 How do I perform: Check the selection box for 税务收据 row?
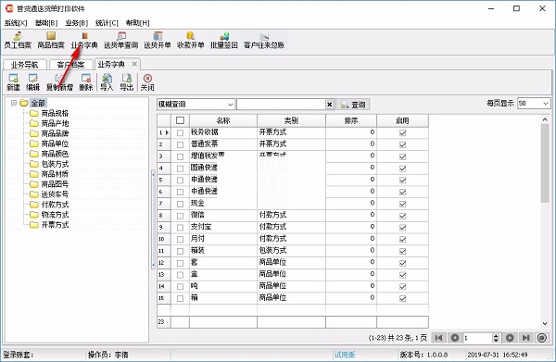pos(180,132)
